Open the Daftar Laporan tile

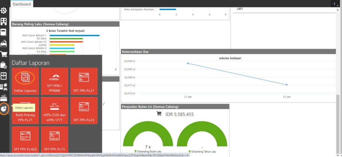click(25, 81)
